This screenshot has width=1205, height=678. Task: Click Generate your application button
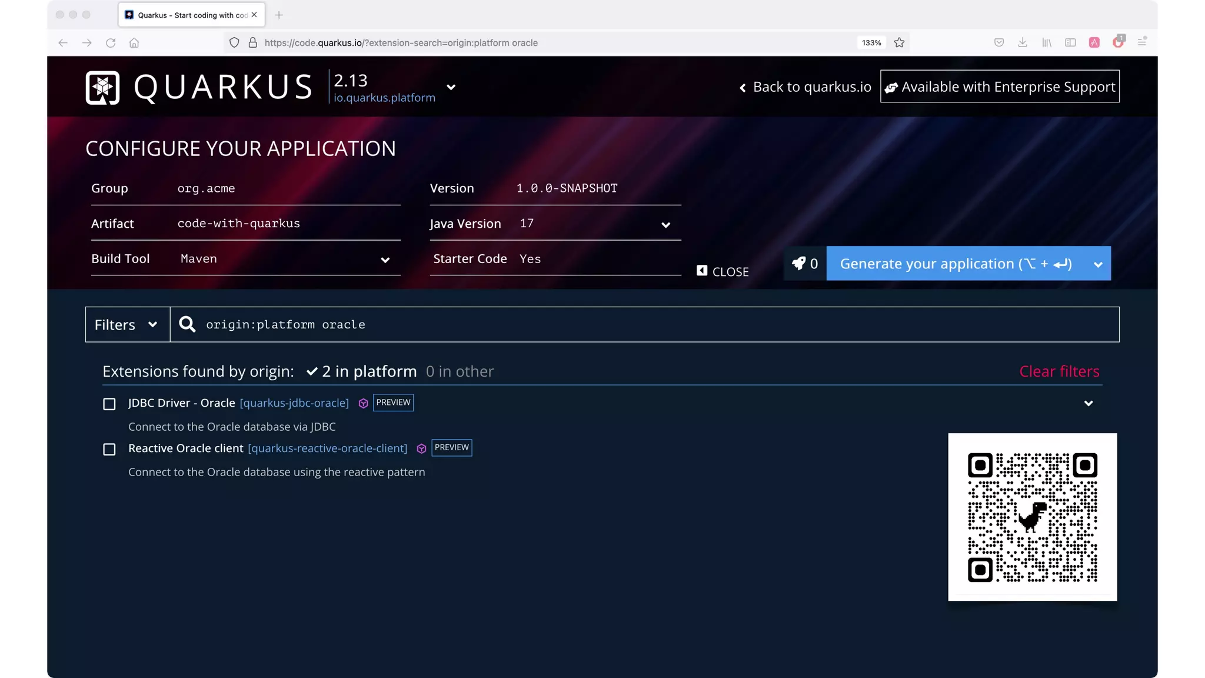point(956,264)
